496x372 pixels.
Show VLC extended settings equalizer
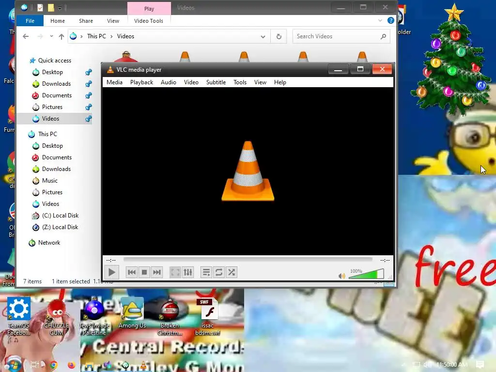188,272
